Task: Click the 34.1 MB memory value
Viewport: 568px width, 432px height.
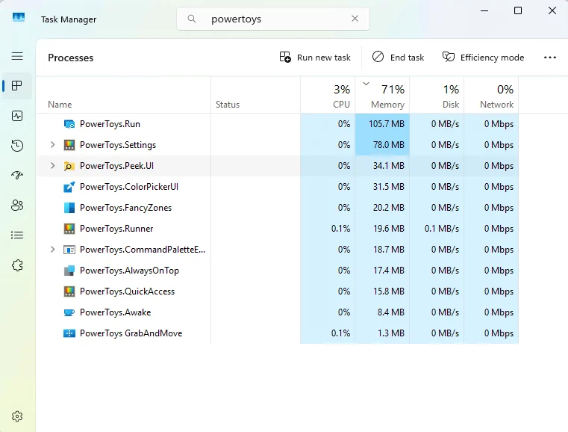Action: point(388,166)
